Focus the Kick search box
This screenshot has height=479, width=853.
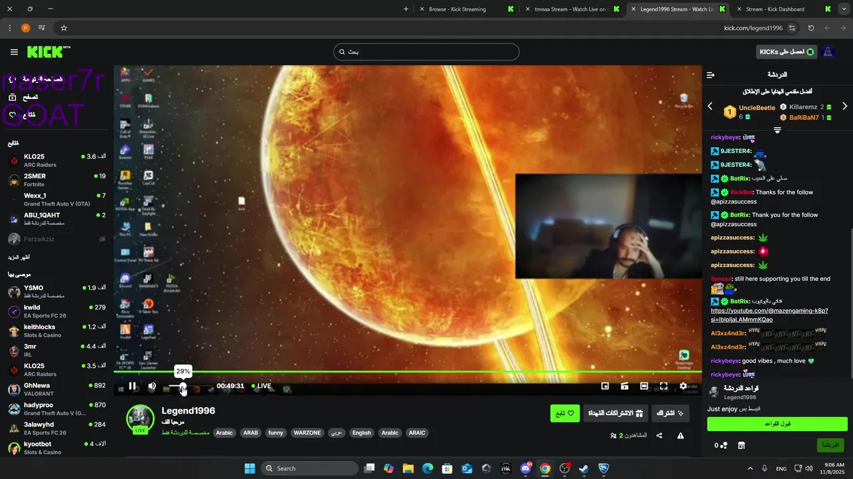tap(426, 52)
